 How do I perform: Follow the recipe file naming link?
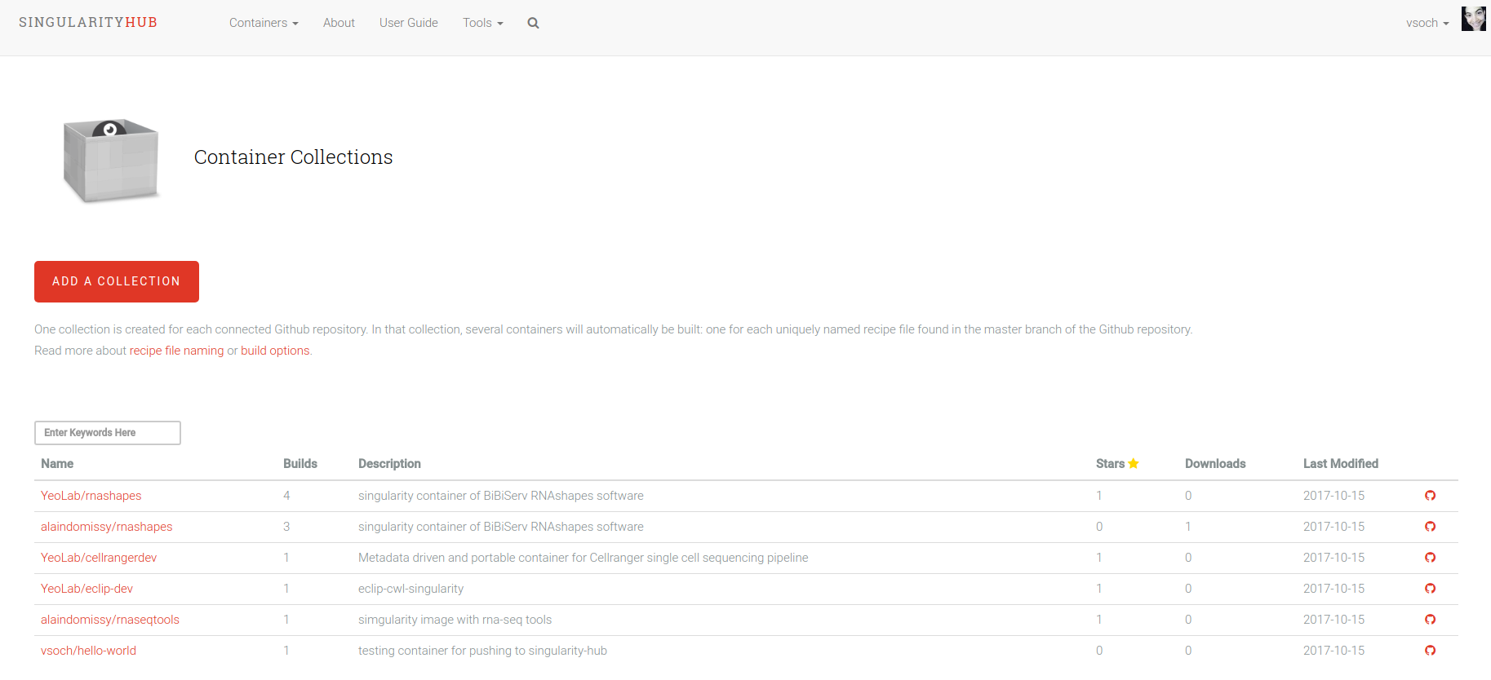(x=176, y=351)
